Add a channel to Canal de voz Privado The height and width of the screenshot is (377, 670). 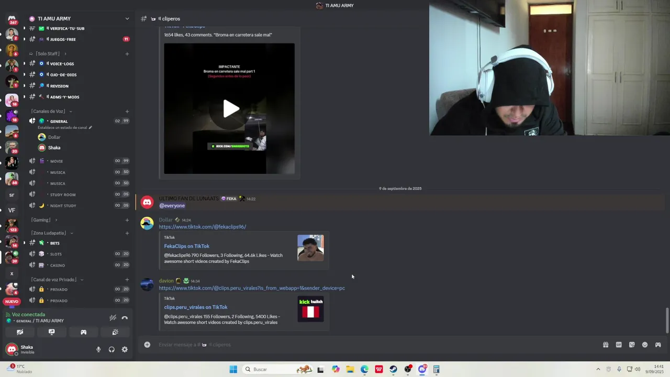(x=127, y=280)
